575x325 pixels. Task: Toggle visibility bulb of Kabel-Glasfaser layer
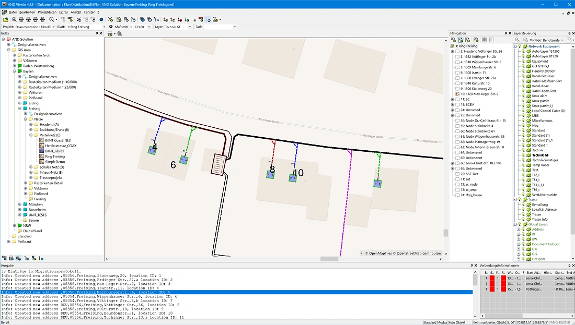[x=524, y=76]
